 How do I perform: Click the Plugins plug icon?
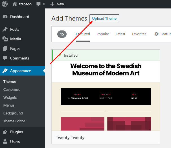pyautogui.click(x=5, y=132)
